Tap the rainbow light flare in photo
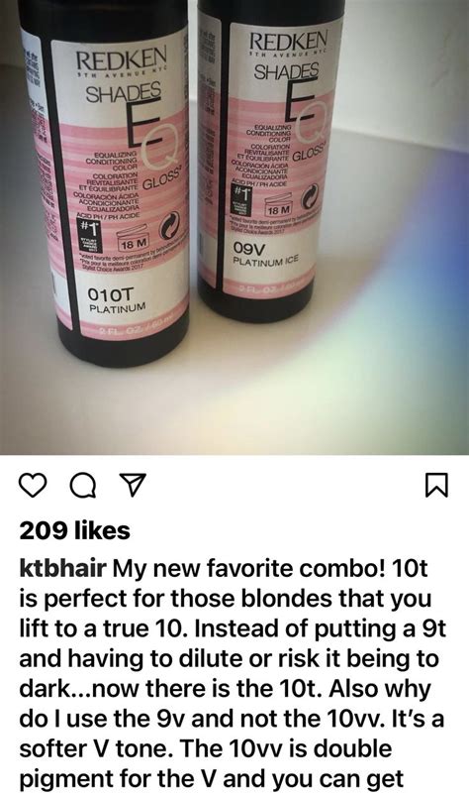Screen dimensions: 469x795 (x=385, y=324)
